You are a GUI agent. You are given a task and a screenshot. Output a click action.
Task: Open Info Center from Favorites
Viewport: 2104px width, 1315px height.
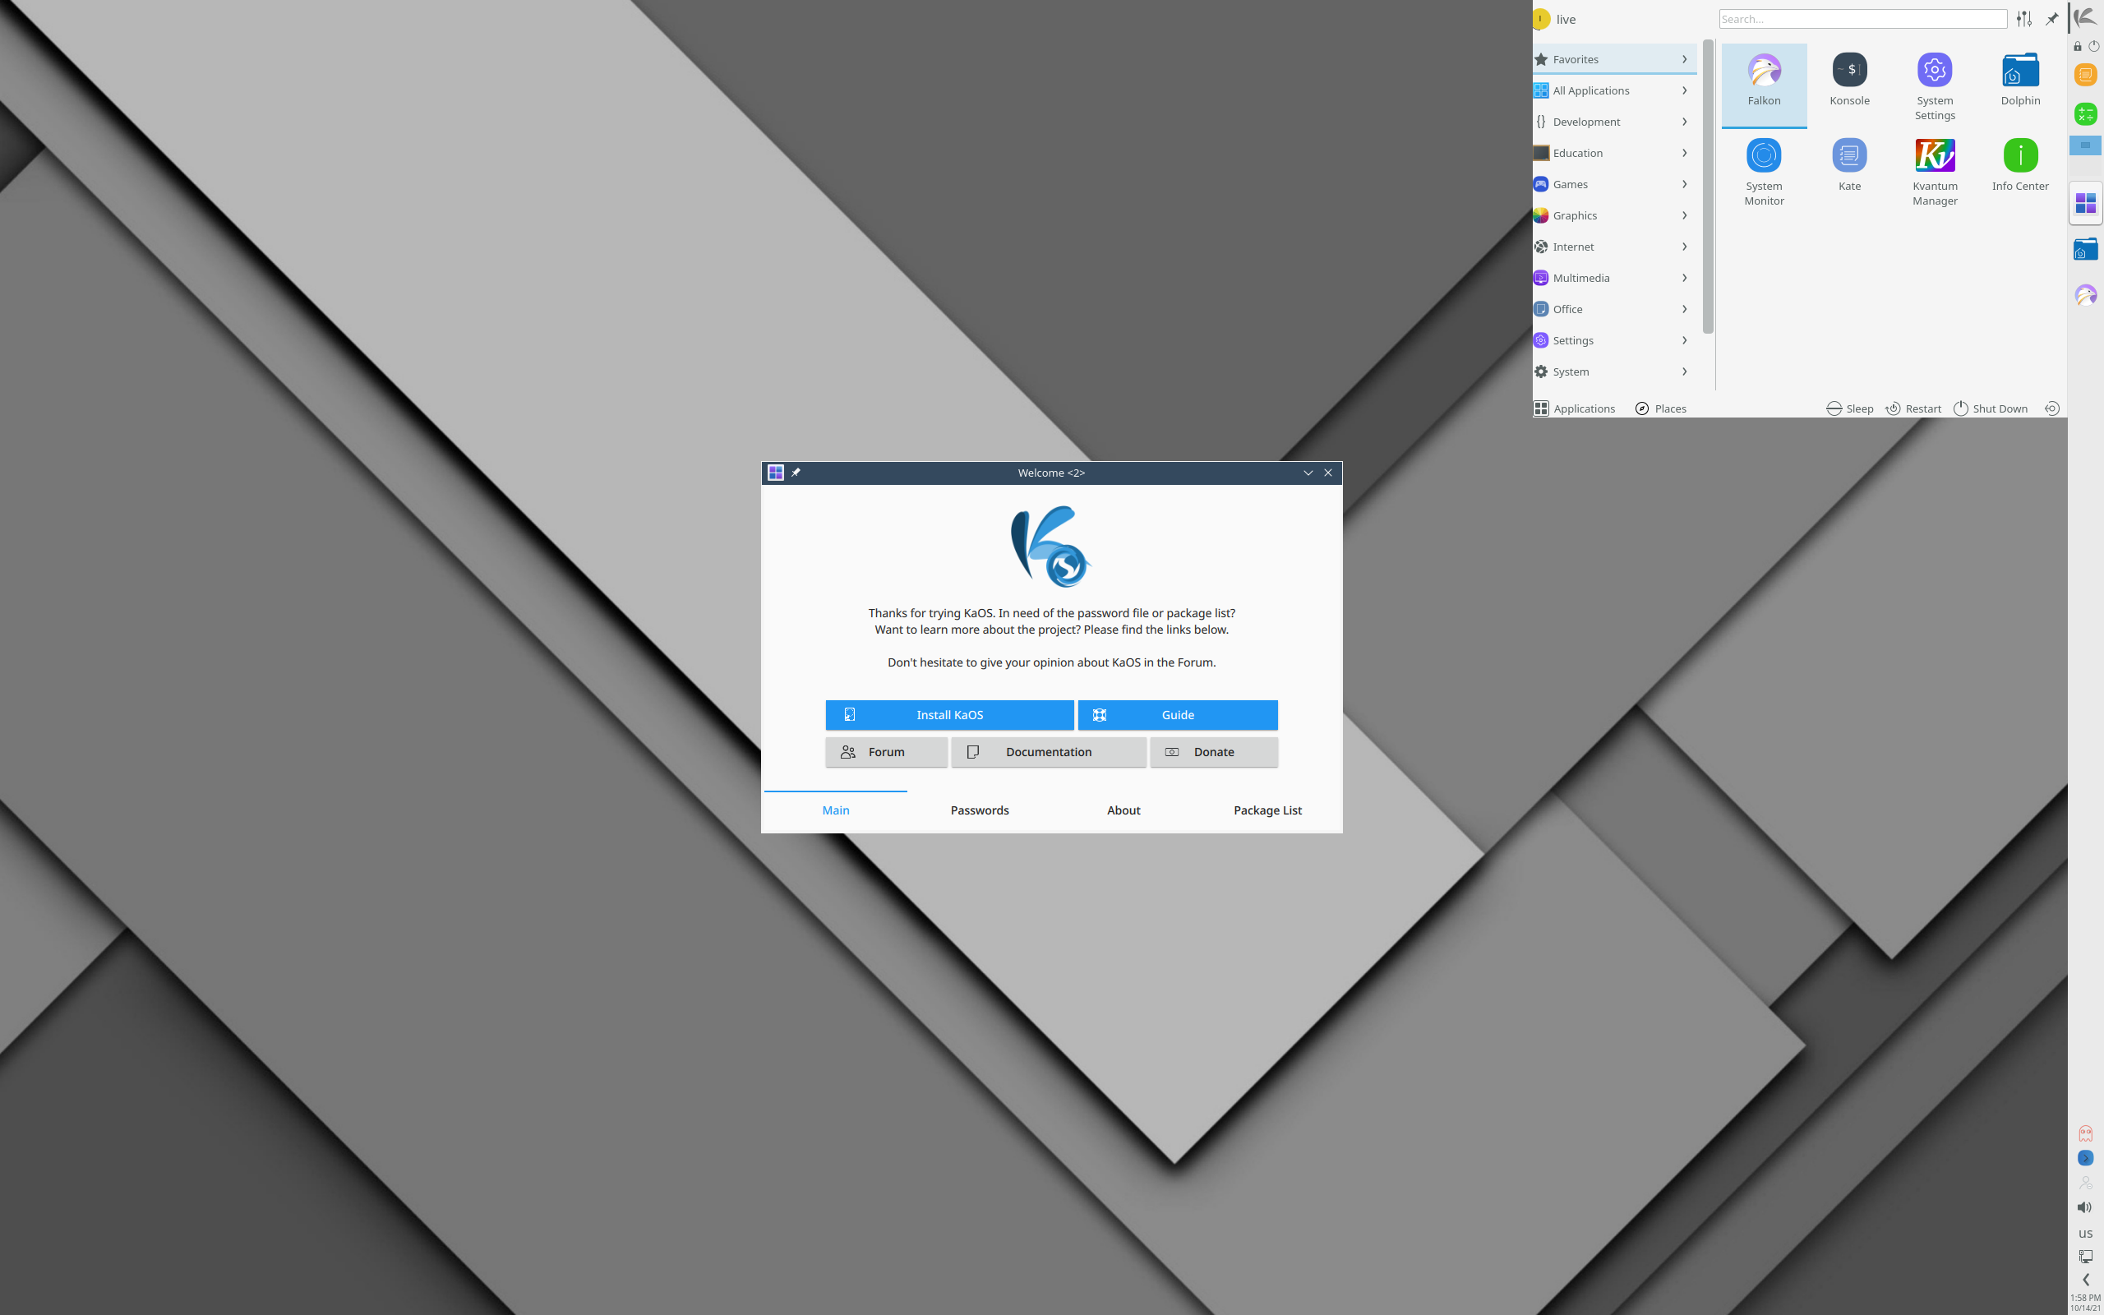2019,170
